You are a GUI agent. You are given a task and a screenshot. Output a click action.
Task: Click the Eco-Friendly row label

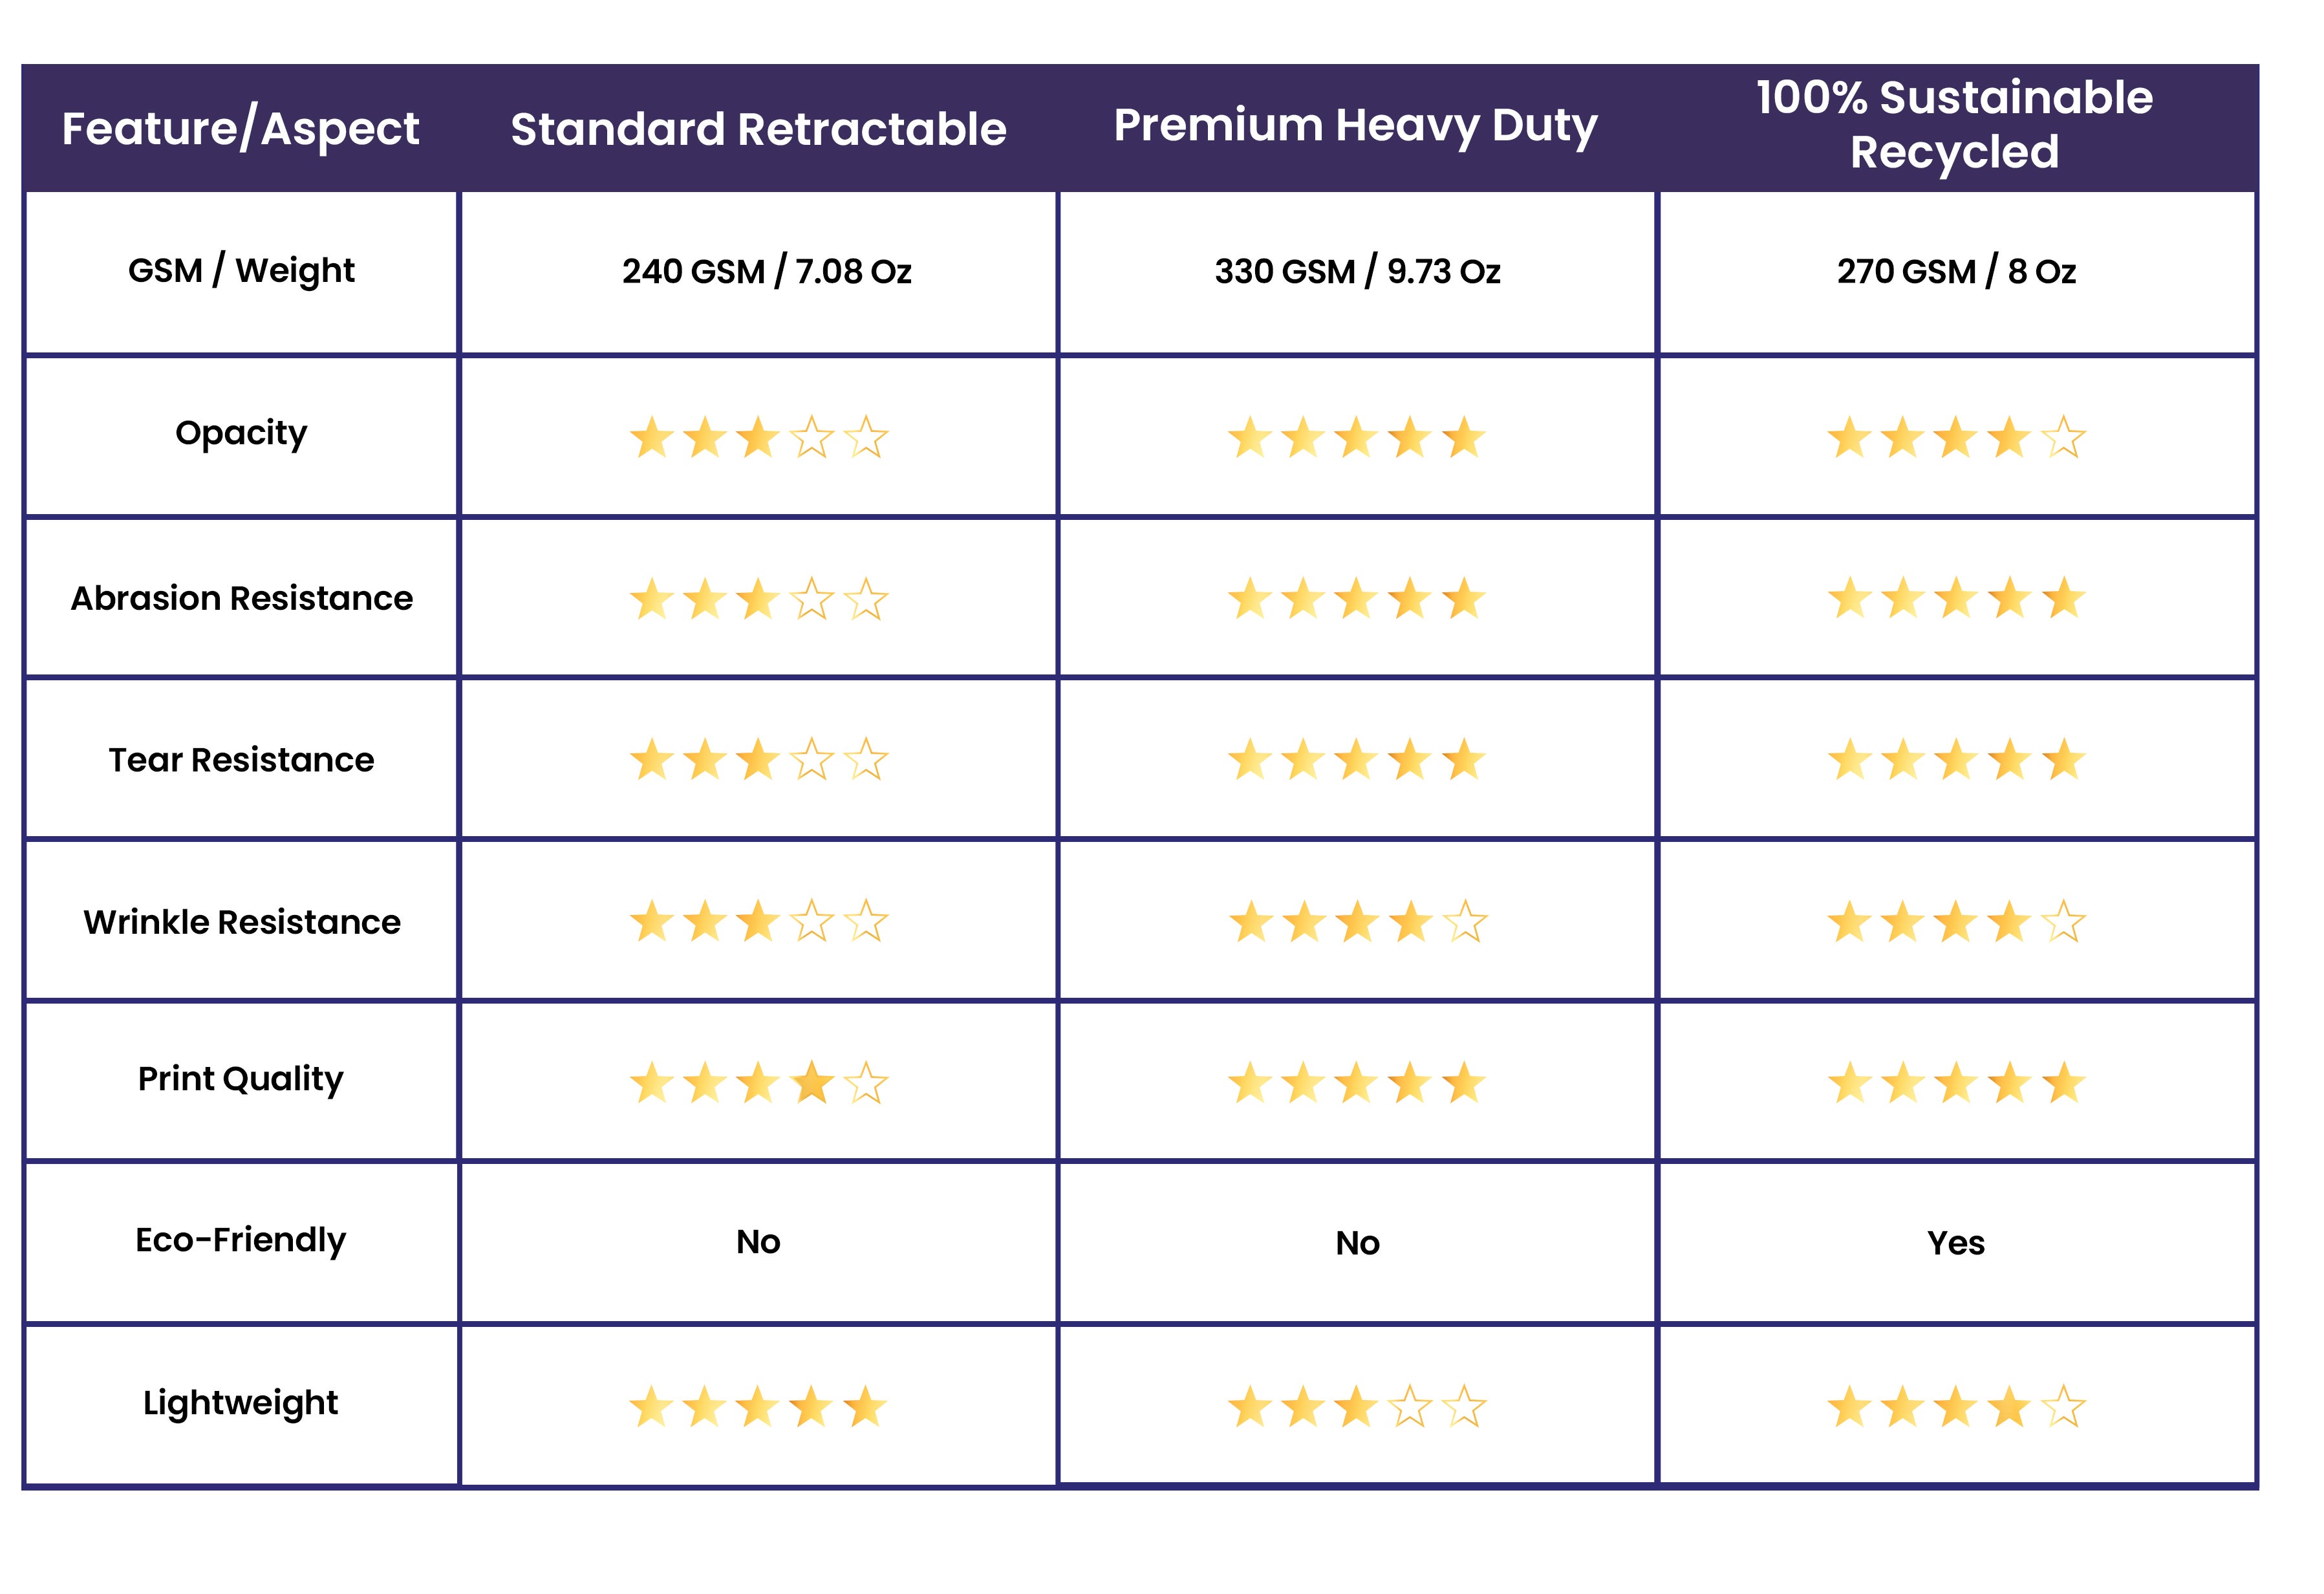click(x=241, y=1240)
